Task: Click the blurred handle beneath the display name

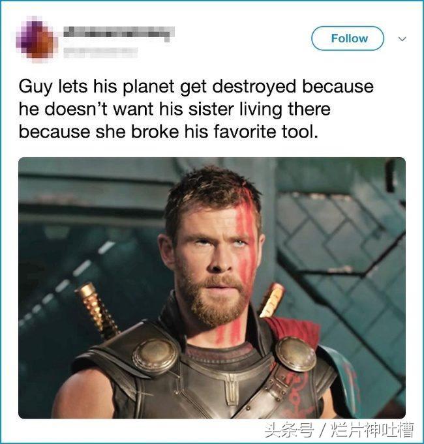Action: point(100,52)
